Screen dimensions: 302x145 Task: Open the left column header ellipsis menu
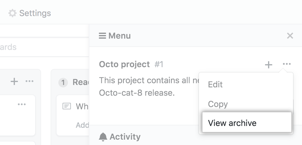pyautogui.click(x=29, y=81)
